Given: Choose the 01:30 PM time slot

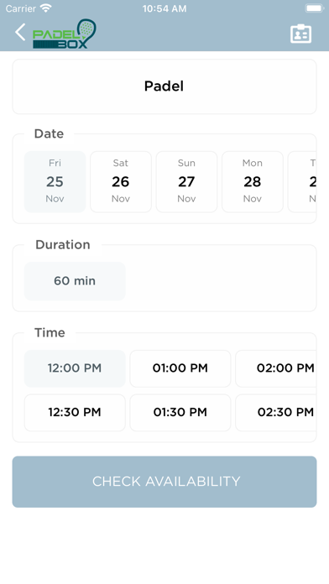Looking at the screenshot, I should click(180, 412).
